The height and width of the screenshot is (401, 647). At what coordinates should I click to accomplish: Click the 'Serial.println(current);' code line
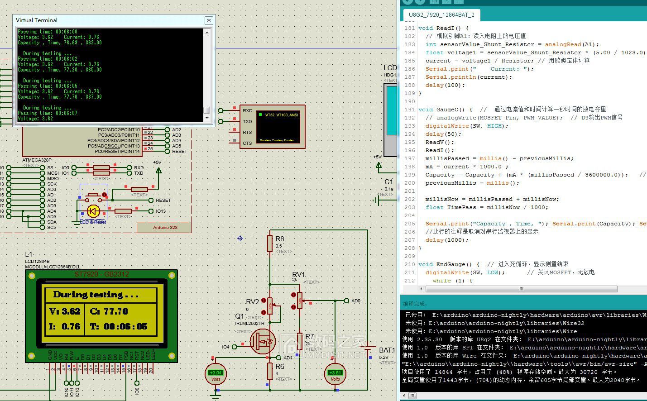click(469, 77)
